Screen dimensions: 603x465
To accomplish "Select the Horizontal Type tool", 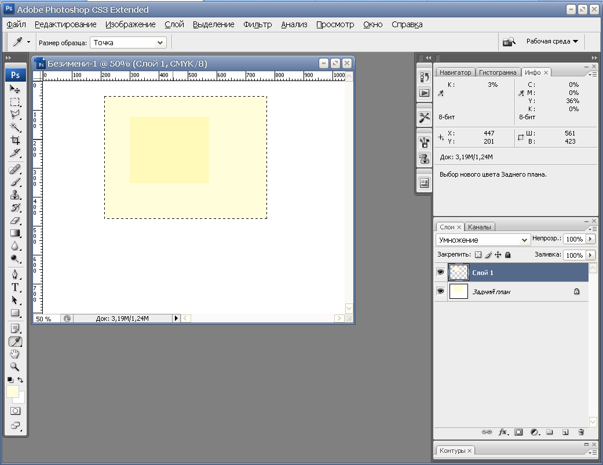I will 15,287.
